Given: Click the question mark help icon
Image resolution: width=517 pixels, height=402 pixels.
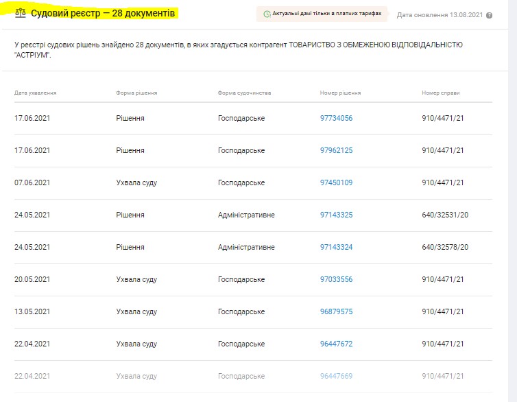Looking at the screenshot, I should (489, 14).
